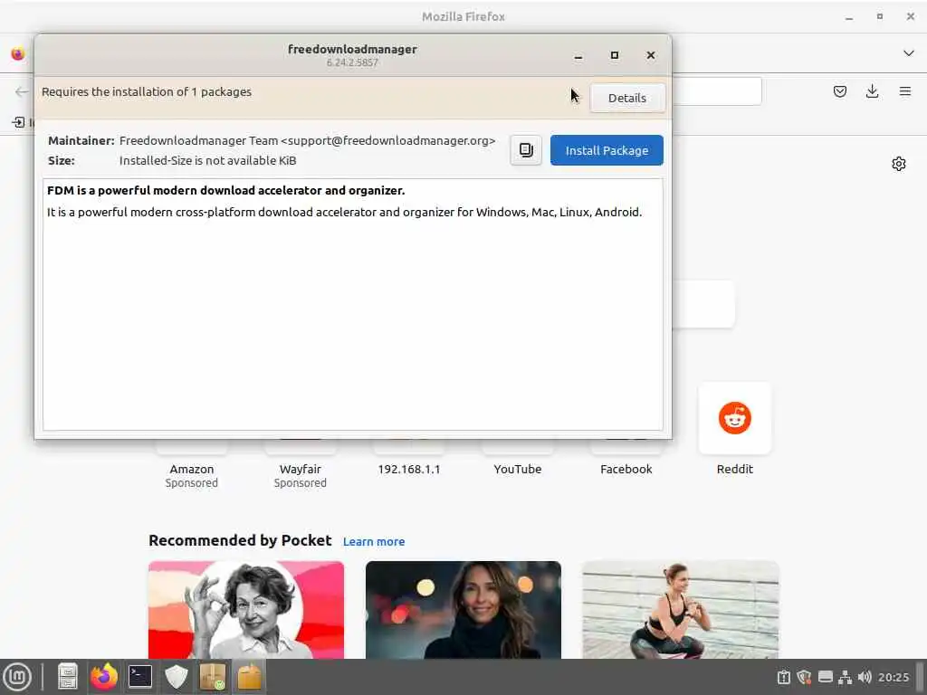The height and width of the screenshot is (695, 927).
Task: Open the network connections tray icon
Action: pyautogui.click(x=846, y=677)
